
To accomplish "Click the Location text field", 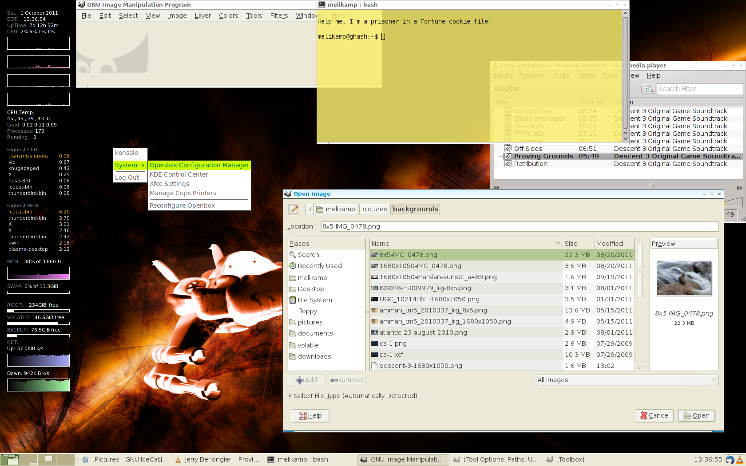I will tap(520, 226).
